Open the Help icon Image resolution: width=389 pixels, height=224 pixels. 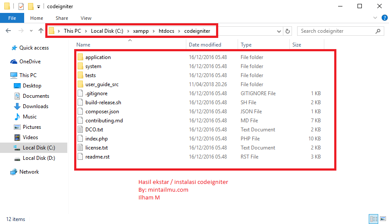click(385, 18)
